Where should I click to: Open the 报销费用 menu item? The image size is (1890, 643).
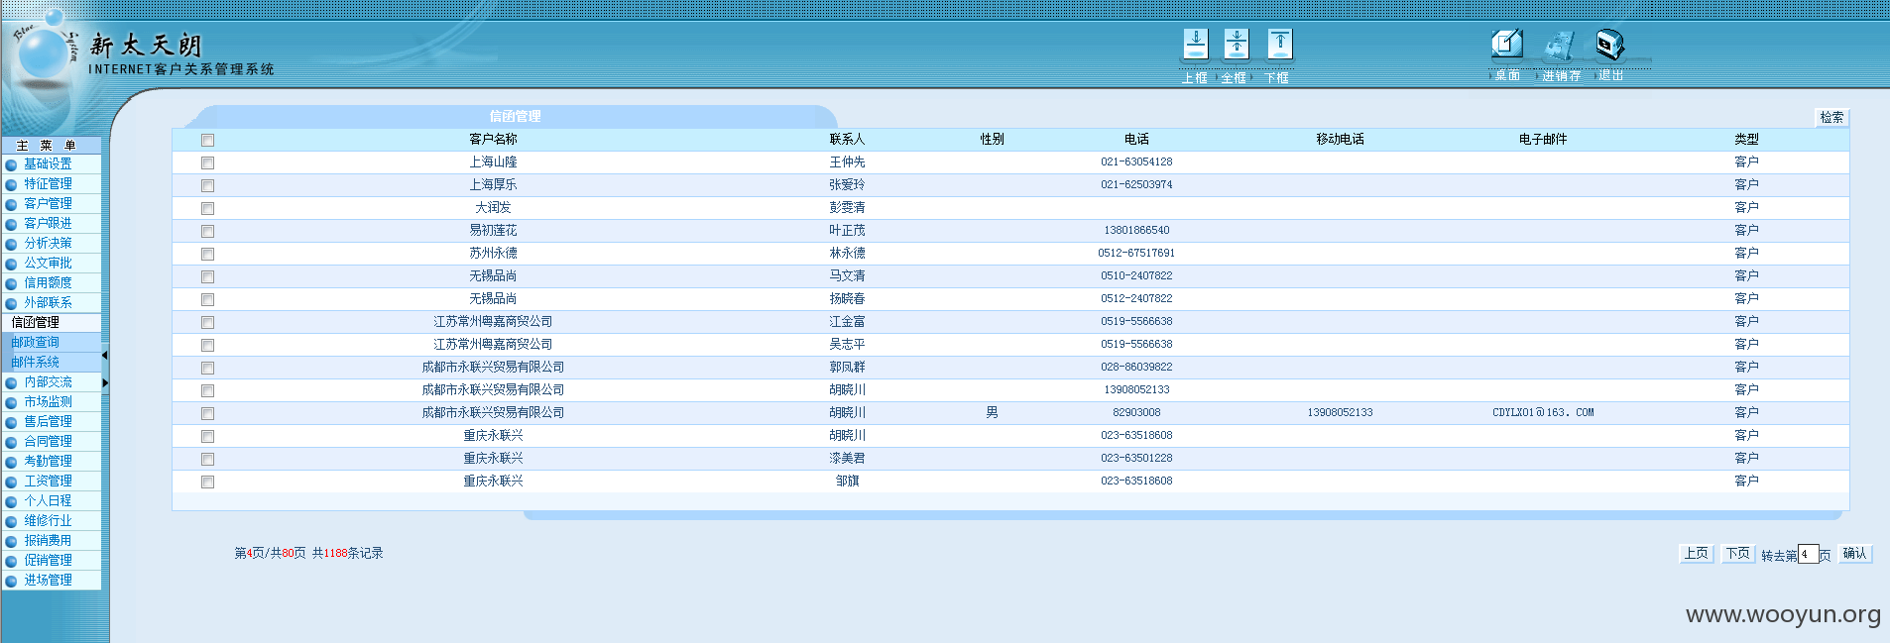pos(48,540)
